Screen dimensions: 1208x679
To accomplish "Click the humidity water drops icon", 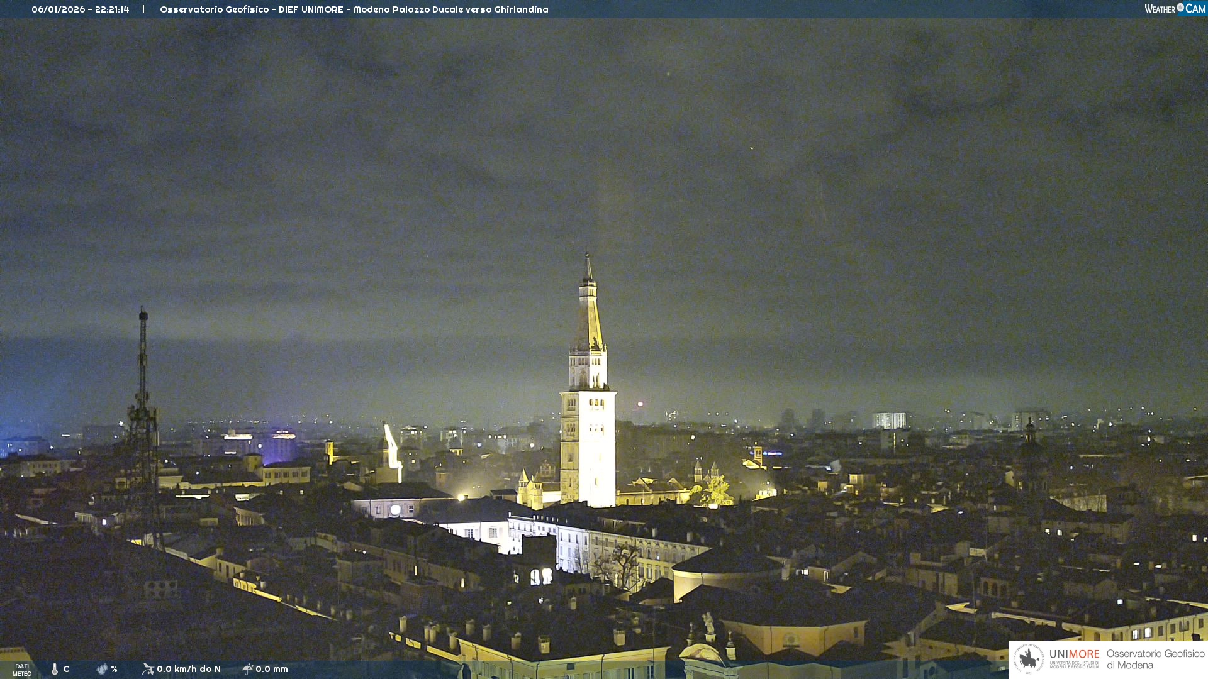I will tap(102, 669).
